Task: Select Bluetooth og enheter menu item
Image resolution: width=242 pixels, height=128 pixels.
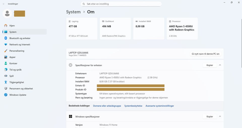Action: pos(24,38)
